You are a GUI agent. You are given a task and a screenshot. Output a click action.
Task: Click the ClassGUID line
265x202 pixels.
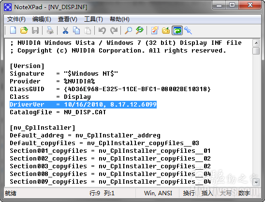pos(110,89)
